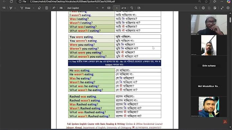Screen dimensions: 232x130
Task: Fit page to width
Action: tap(109, 8)
